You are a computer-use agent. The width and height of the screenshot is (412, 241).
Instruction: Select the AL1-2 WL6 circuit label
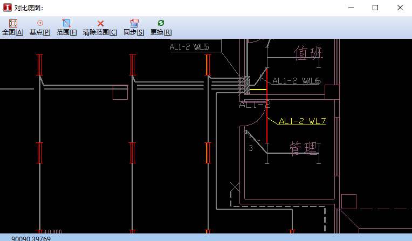[296, 81]
